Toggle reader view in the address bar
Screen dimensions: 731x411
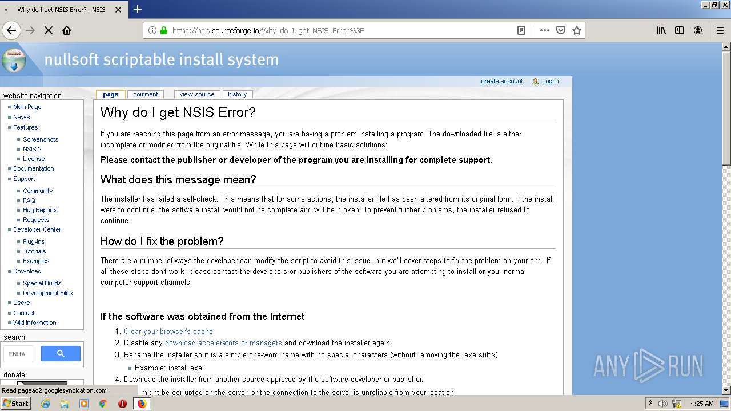521,30
